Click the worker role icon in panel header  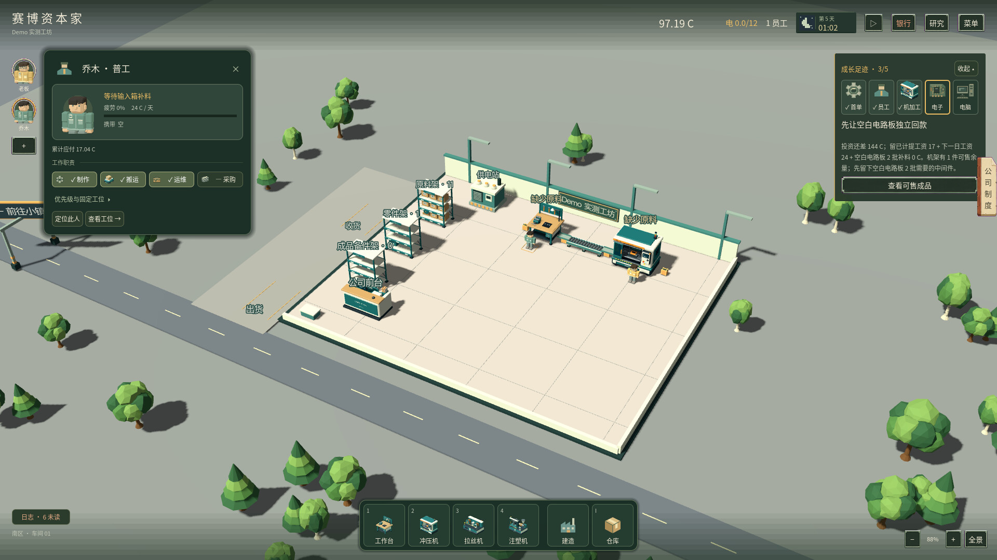[64, 68]
